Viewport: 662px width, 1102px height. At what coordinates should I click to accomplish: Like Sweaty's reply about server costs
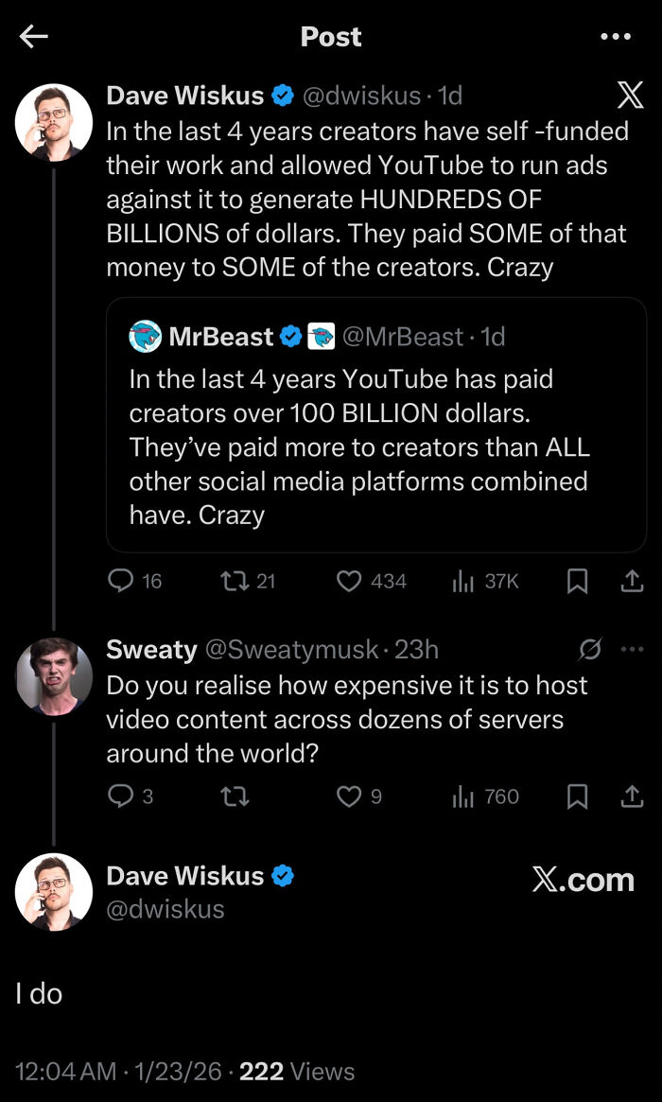click(x=351, y=796)
